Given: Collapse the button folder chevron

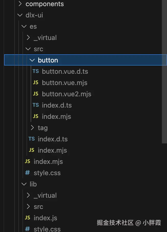Looking at the screenshot, I should pos(32,60).
